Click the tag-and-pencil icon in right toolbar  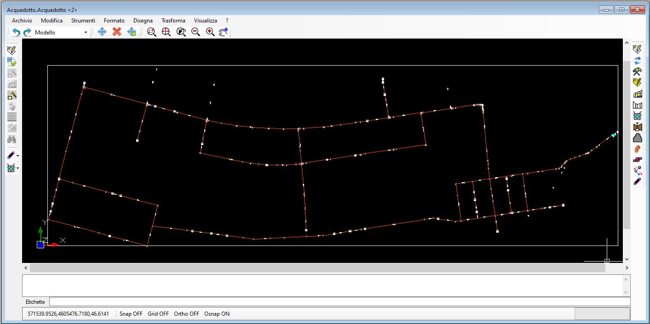637,49
